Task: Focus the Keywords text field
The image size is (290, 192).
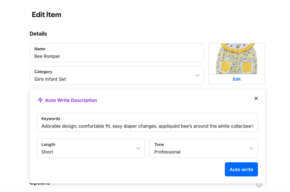Action: [x=147, y=126]
